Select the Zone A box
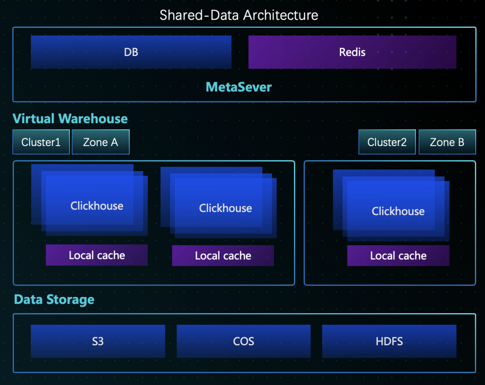This screenshot has width=485, height=385. click(101, 142)
